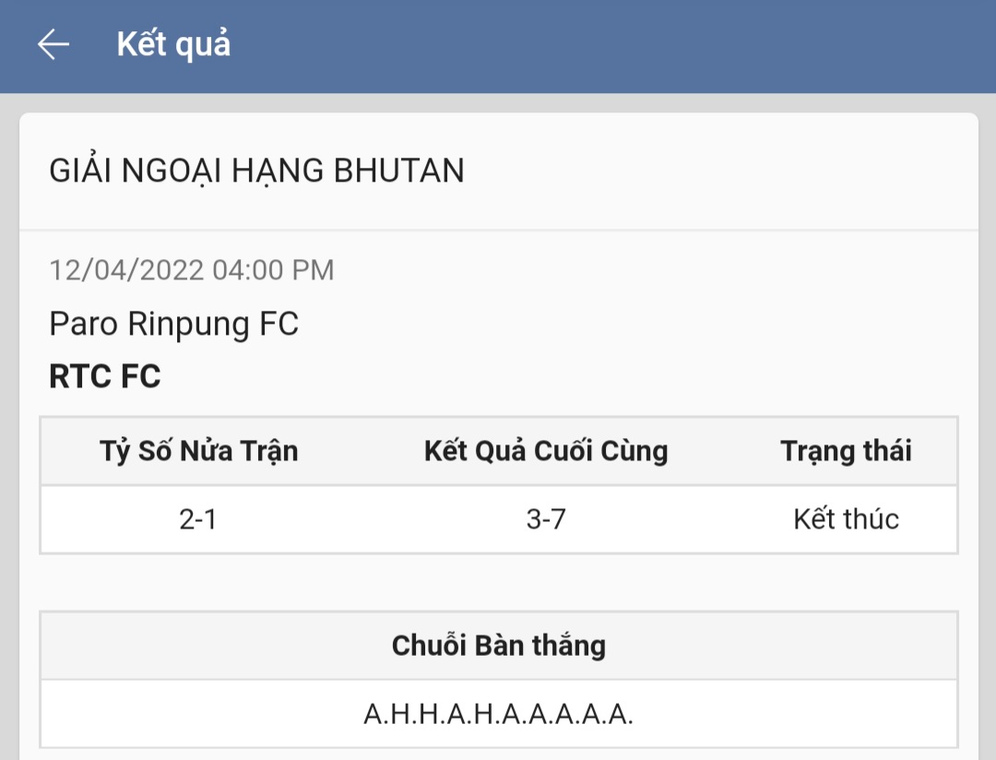Click the Trạng thái column header

click(846, 451)
